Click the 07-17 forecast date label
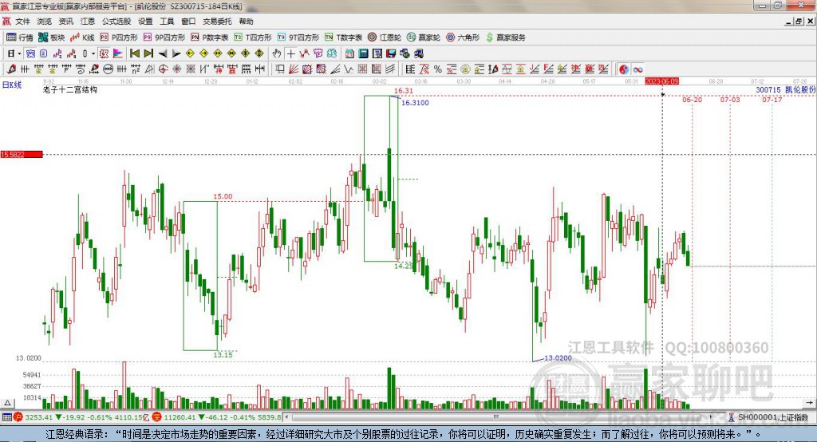The height and width of the screenshot is (442, 817). click(x=772, y=100)
